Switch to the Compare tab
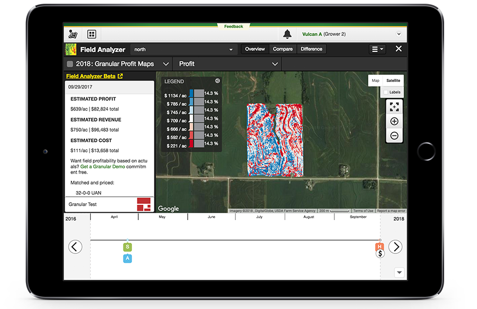The image size is (477, 309). pyautogui.click(x=282, y=49)
